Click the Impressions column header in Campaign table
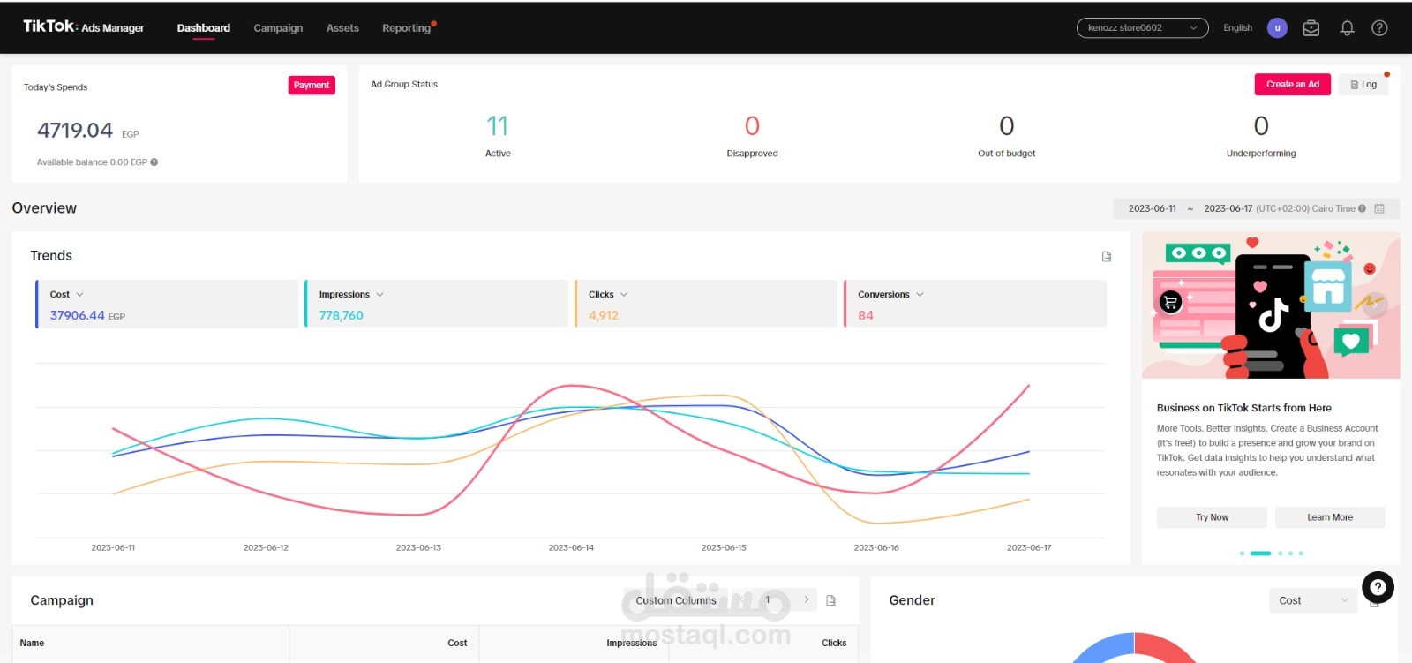Image resolution: width=1412 pixels, height=663 pixels. point(631,644)
